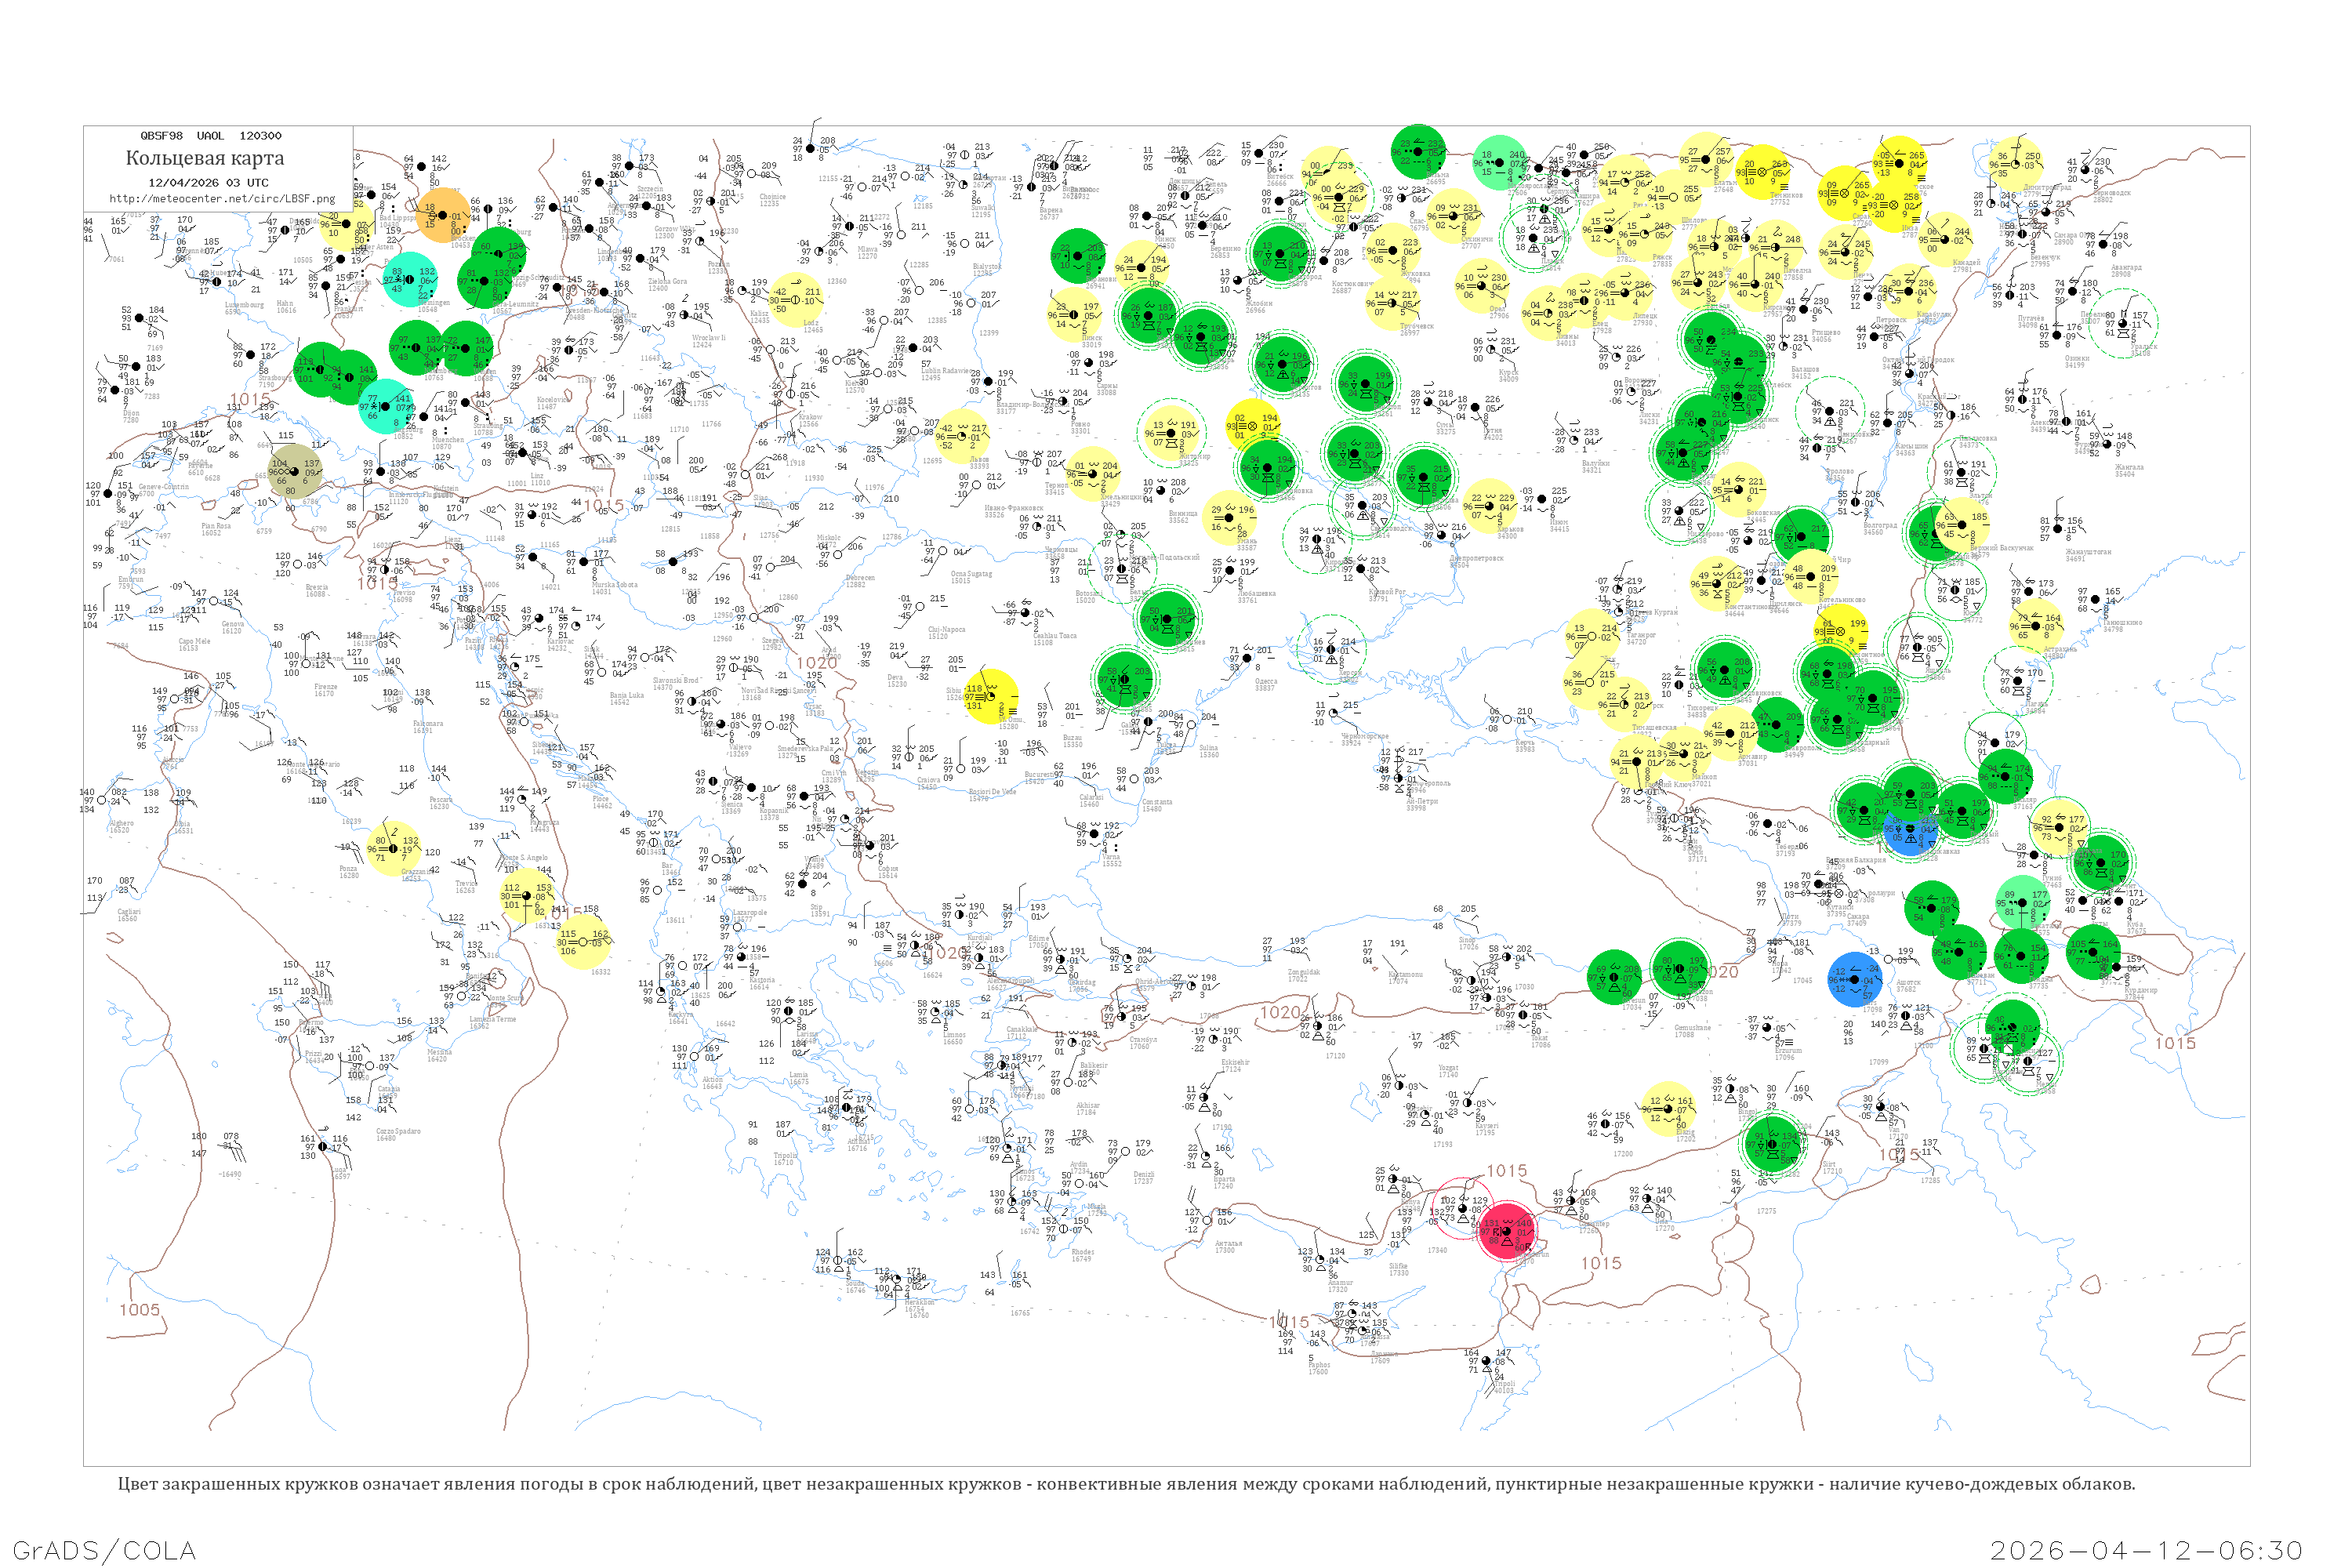2352x1568 pixels.
Task: Click the '12/04/2026 03 UTC' date label
Action: [x=208, y=183]
